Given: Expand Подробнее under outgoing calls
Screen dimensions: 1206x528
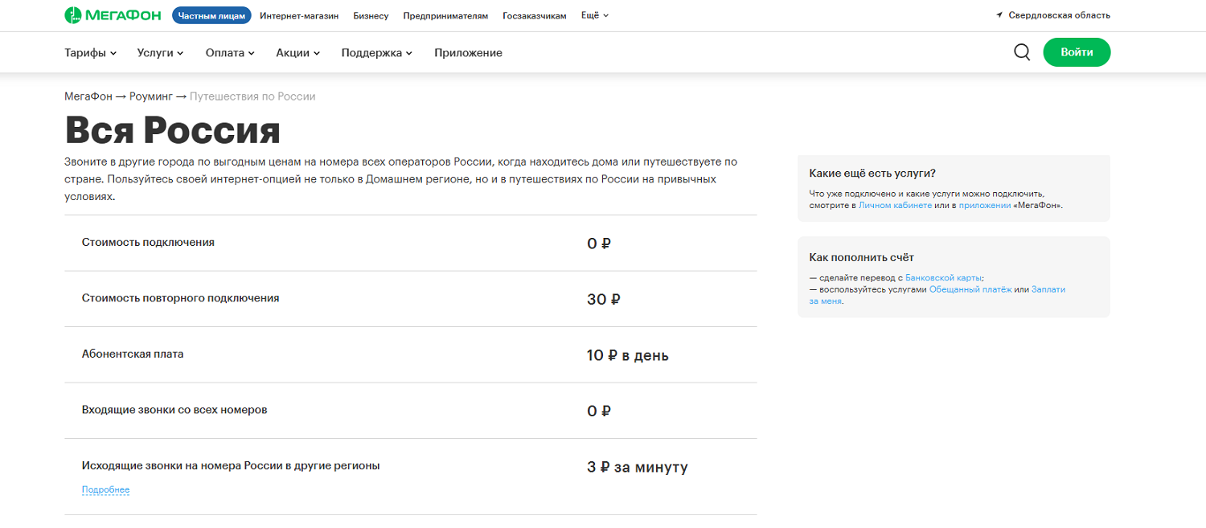Looking at the screenshot, I should 105,490.
